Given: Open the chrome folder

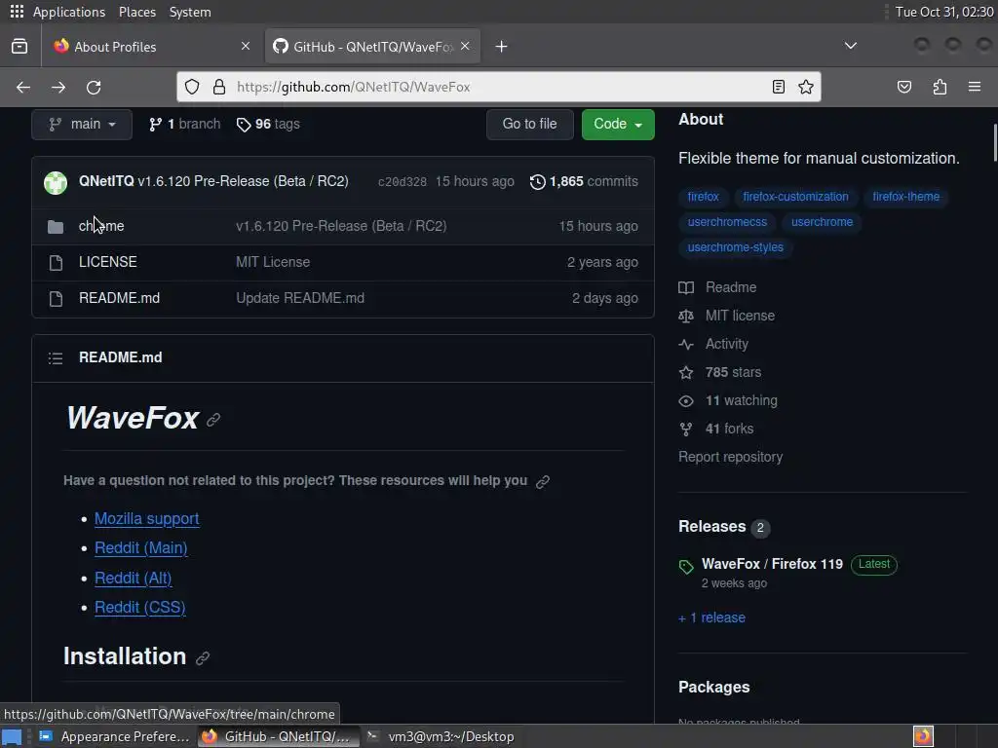Looking at the screenshot, I should [x=101, y=226].
